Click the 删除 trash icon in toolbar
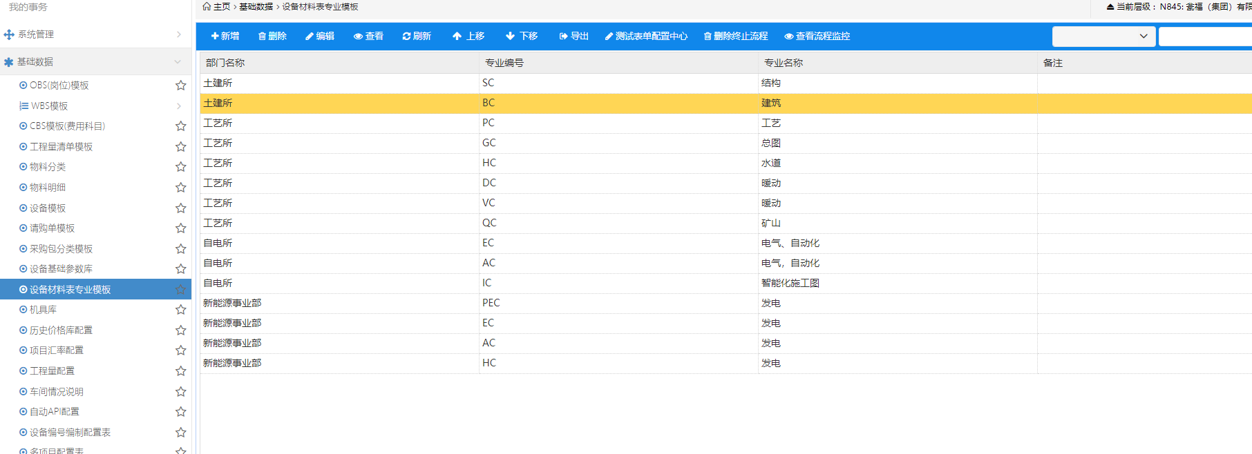This screenshot has width=1252, height=454. [x=262, y=37]
